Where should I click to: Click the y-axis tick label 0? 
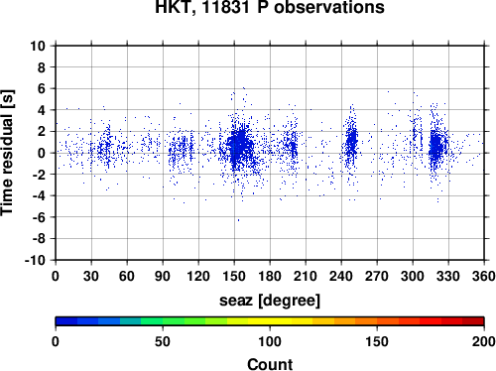pos(42,153)
